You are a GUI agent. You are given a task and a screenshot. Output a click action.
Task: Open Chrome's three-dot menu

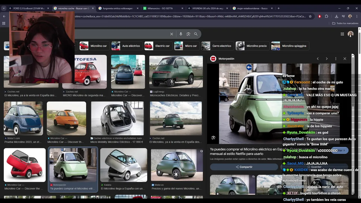coord(357,16)
